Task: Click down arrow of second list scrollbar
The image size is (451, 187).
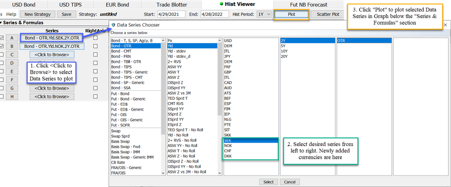Action: [220, 173]
